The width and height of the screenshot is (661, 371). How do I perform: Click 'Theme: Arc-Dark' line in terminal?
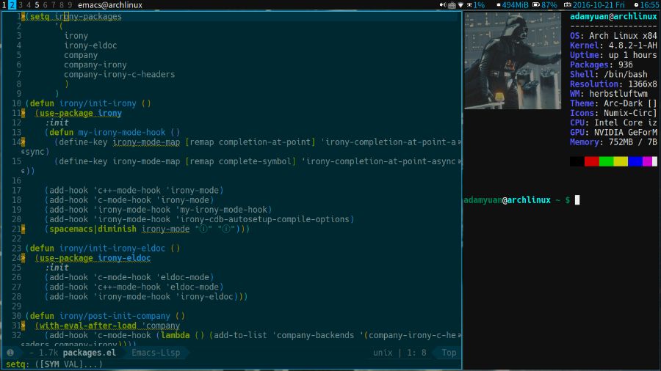613,103
